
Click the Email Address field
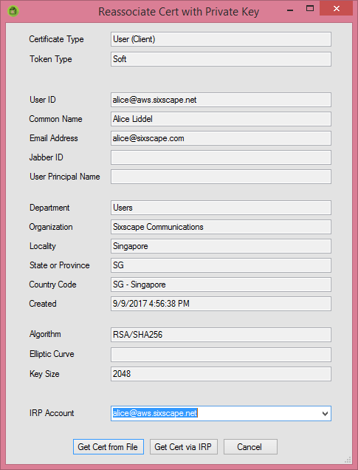click(221, 138)
